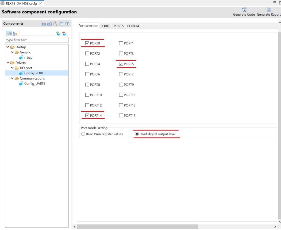
Task: Click the r_bsp component icon
Action: click(x=21, y=58)
